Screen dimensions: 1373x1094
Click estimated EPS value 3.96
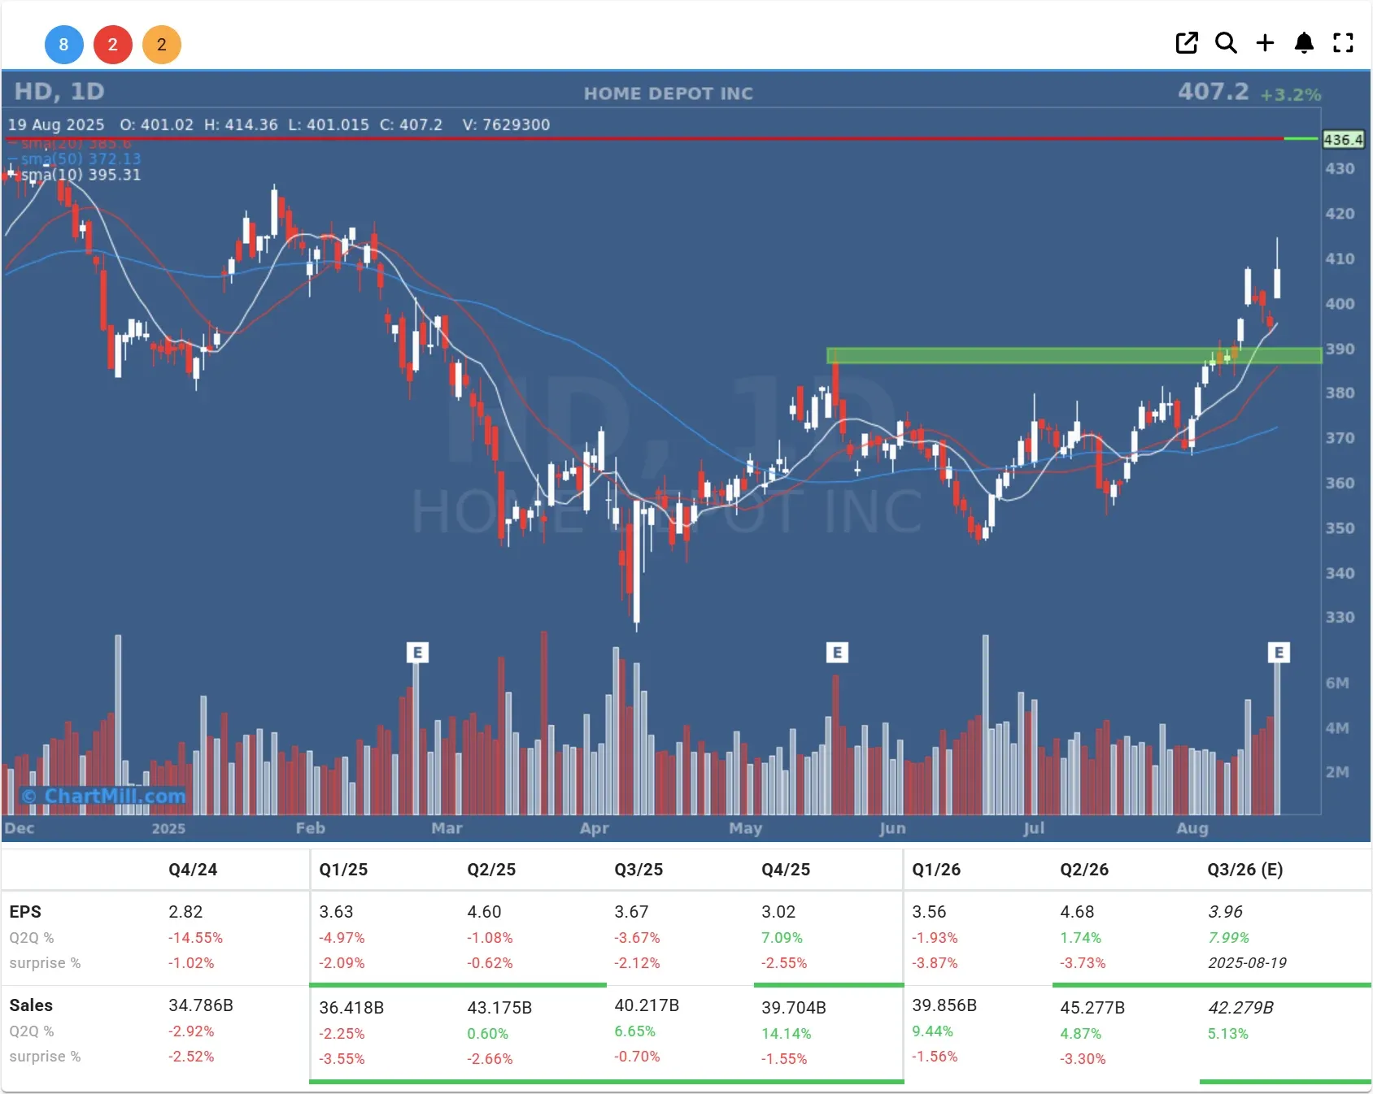pos(1225,912)
